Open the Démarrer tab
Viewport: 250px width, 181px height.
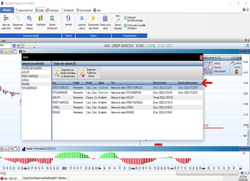click(x=7, y=10)
